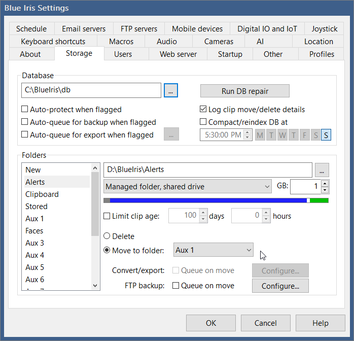This screenshot has width=354, height=341.
Task: Uncheck Log clip move/delete details
Action: [203, 109]
